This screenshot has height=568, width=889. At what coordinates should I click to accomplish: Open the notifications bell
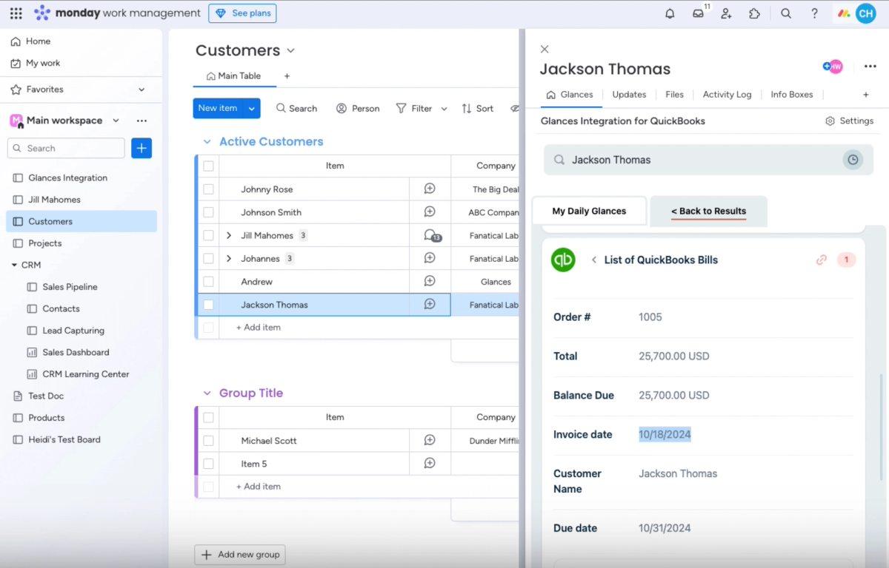coord(670,13)
